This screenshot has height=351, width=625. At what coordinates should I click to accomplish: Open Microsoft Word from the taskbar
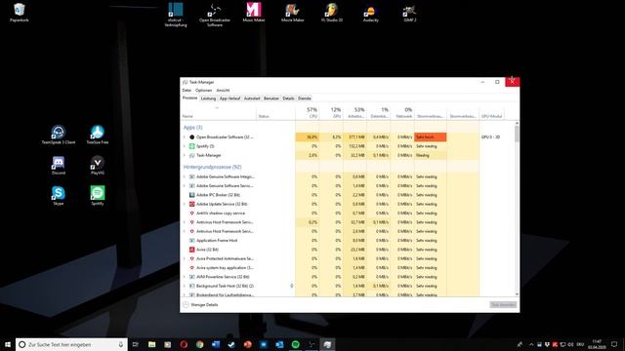pyautogui.click(x=216, y=344)
